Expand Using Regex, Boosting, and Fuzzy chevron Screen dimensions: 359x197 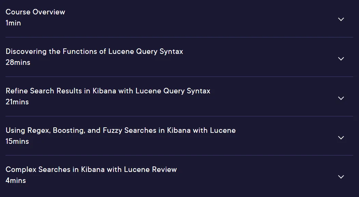tap(341, 138)
